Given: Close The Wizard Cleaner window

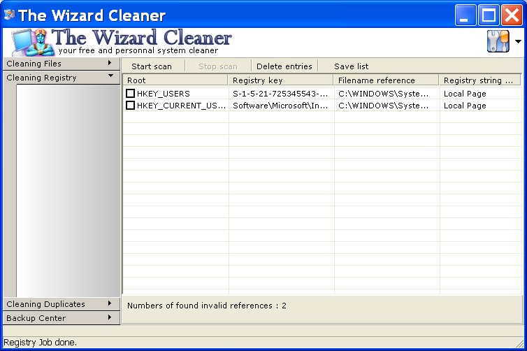Looking at the screenshot, I should click(512, 15).
